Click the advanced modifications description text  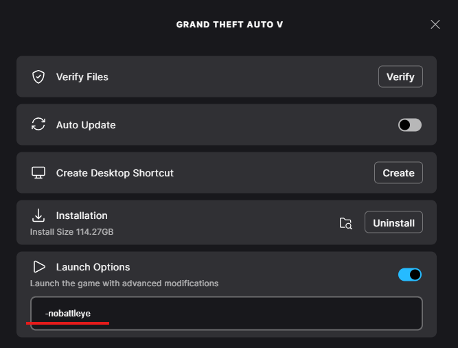(124, 283)
